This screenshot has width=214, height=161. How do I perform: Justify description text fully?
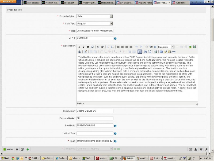131,47
